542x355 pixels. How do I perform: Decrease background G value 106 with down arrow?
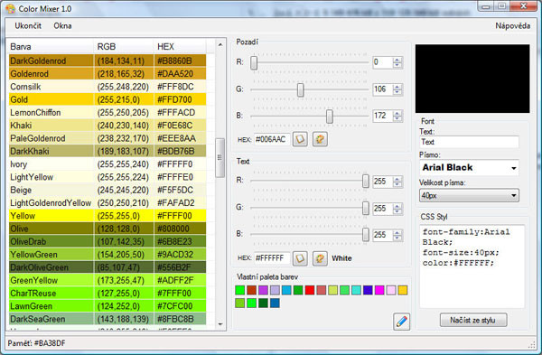(397, 92)
